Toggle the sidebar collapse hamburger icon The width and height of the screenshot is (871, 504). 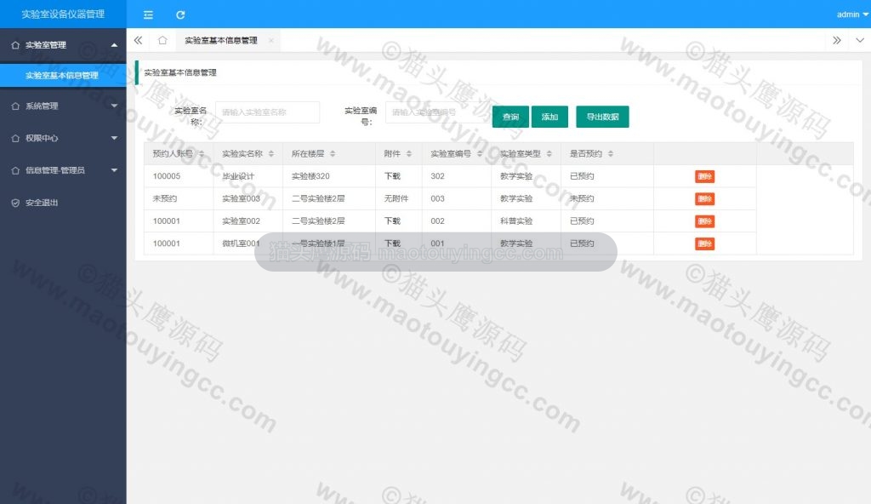click(x=148, y=15)
